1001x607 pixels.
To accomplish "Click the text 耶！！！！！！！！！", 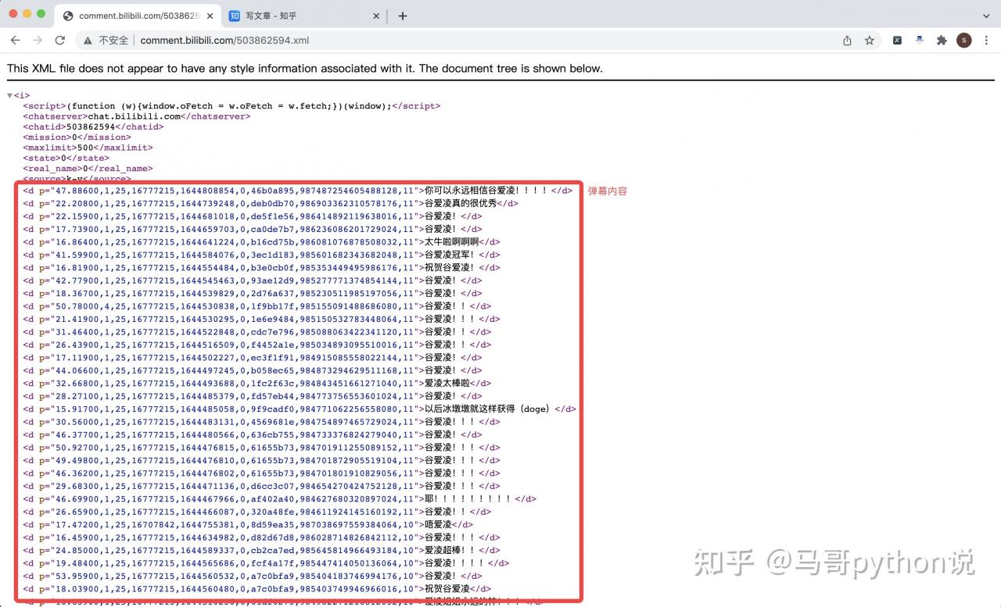I will click(x=468, y=498).
